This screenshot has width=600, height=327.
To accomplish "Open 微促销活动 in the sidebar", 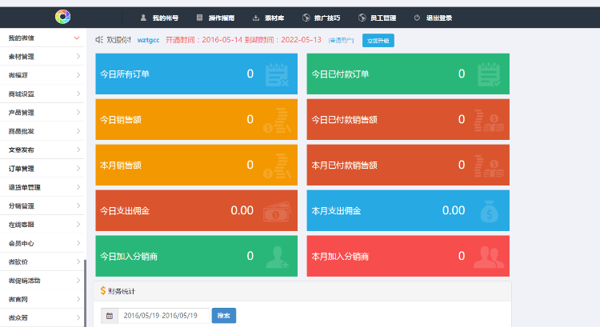I will click(42, 281).
